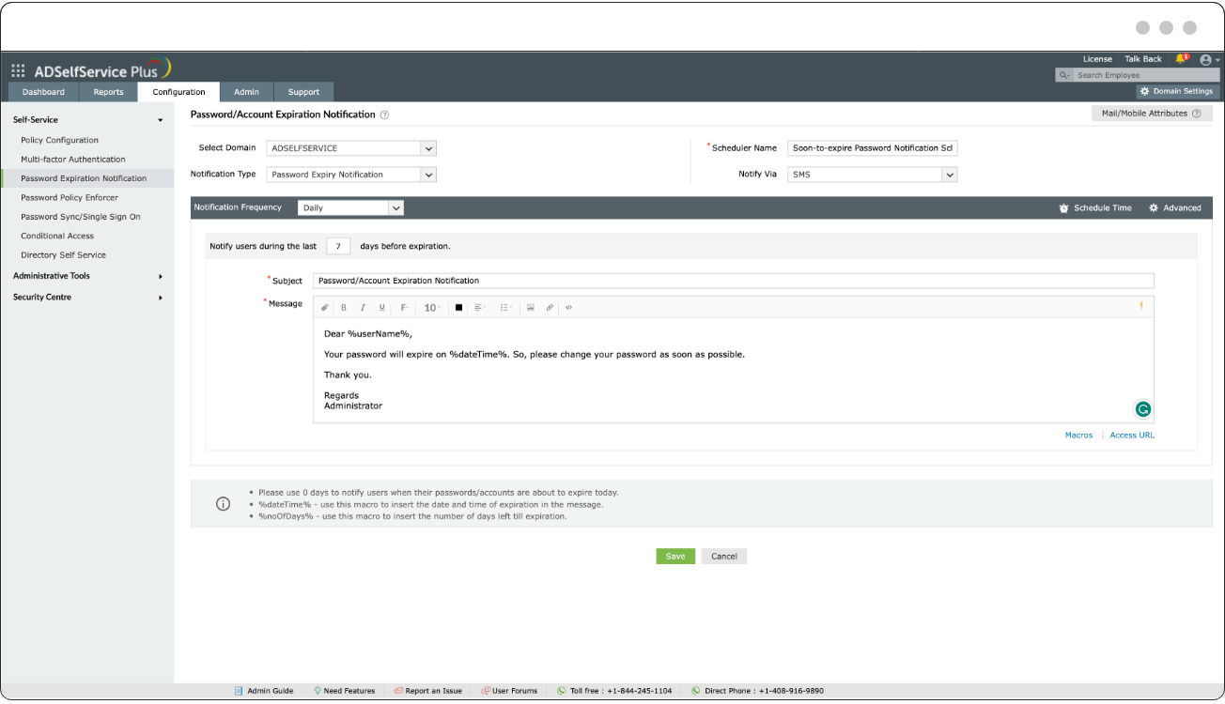Viewport: 1225px width, 704px height.
Task: Insert a hyperlink into the message
Action: pyautogui.click(x=550, y=307)
